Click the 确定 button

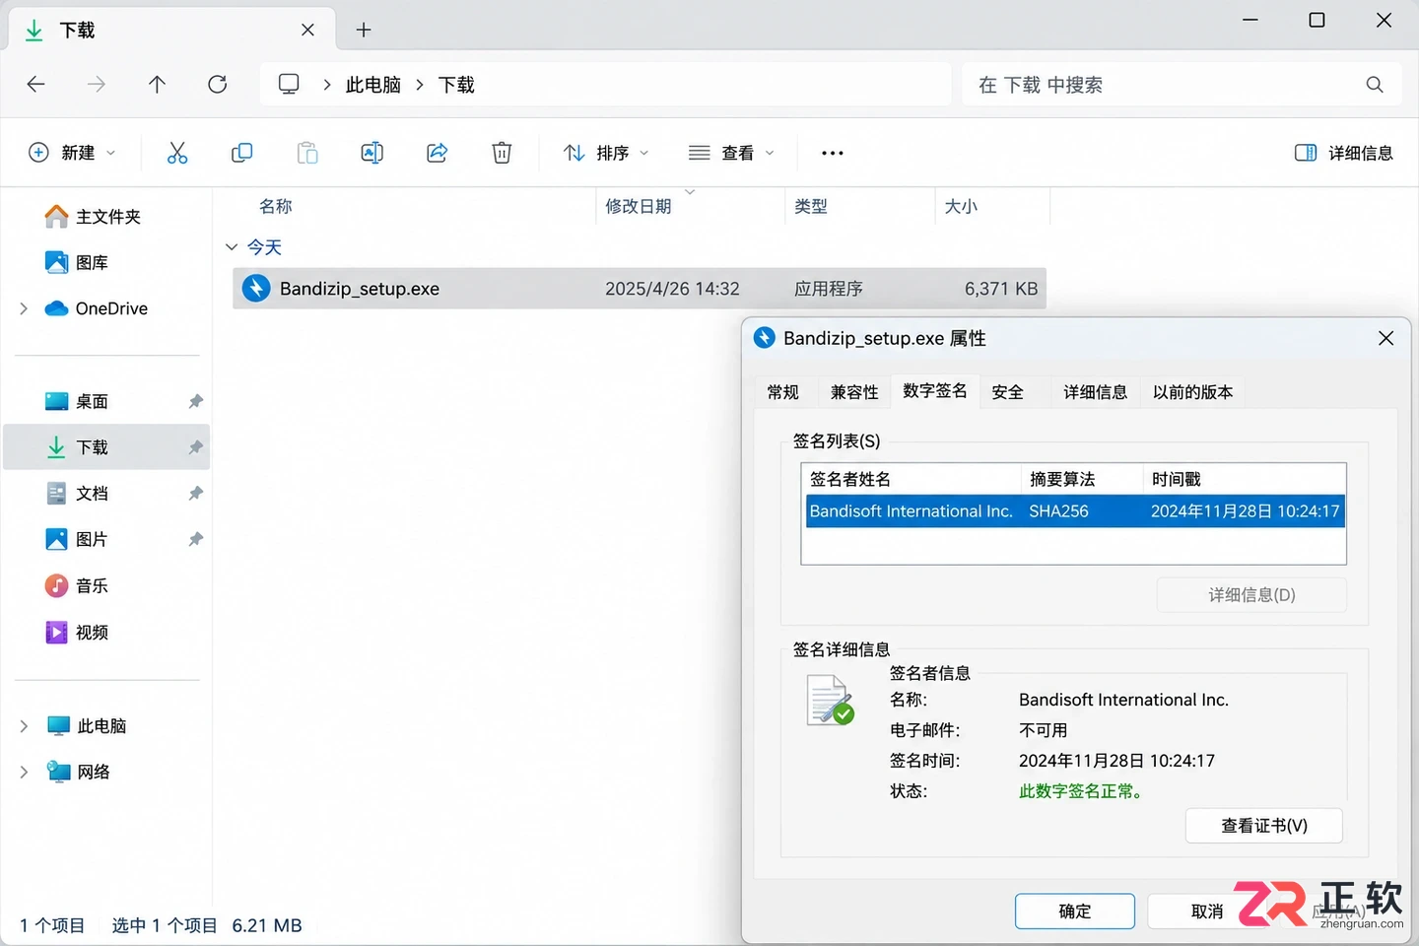point(1075,912)
